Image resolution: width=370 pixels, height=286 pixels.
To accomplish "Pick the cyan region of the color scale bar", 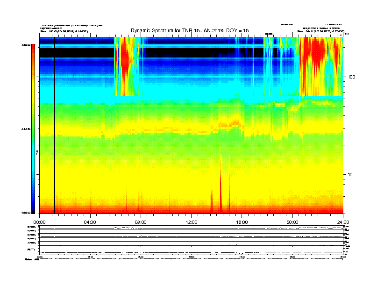I will coord(33,153).
